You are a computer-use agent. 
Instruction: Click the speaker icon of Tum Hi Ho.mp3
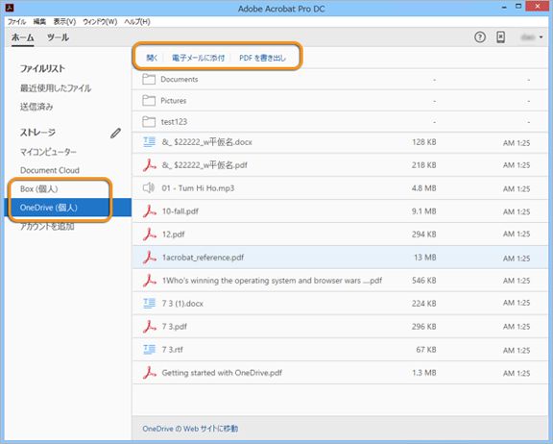pyautogui.click(x=149, y=188)
